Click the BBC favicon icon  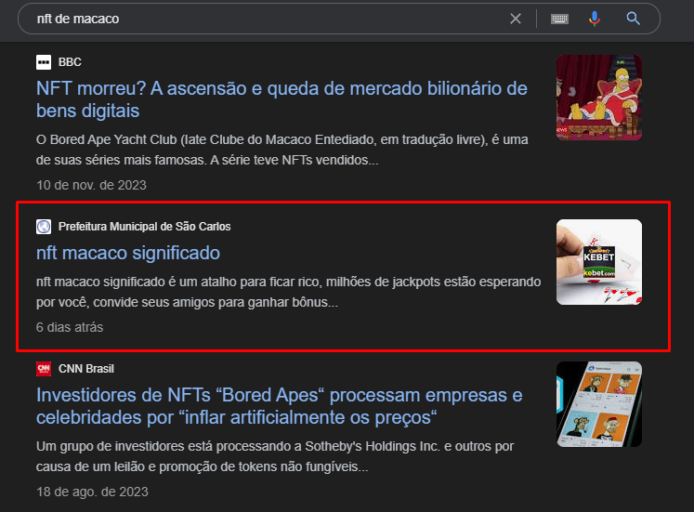[44, 62]
